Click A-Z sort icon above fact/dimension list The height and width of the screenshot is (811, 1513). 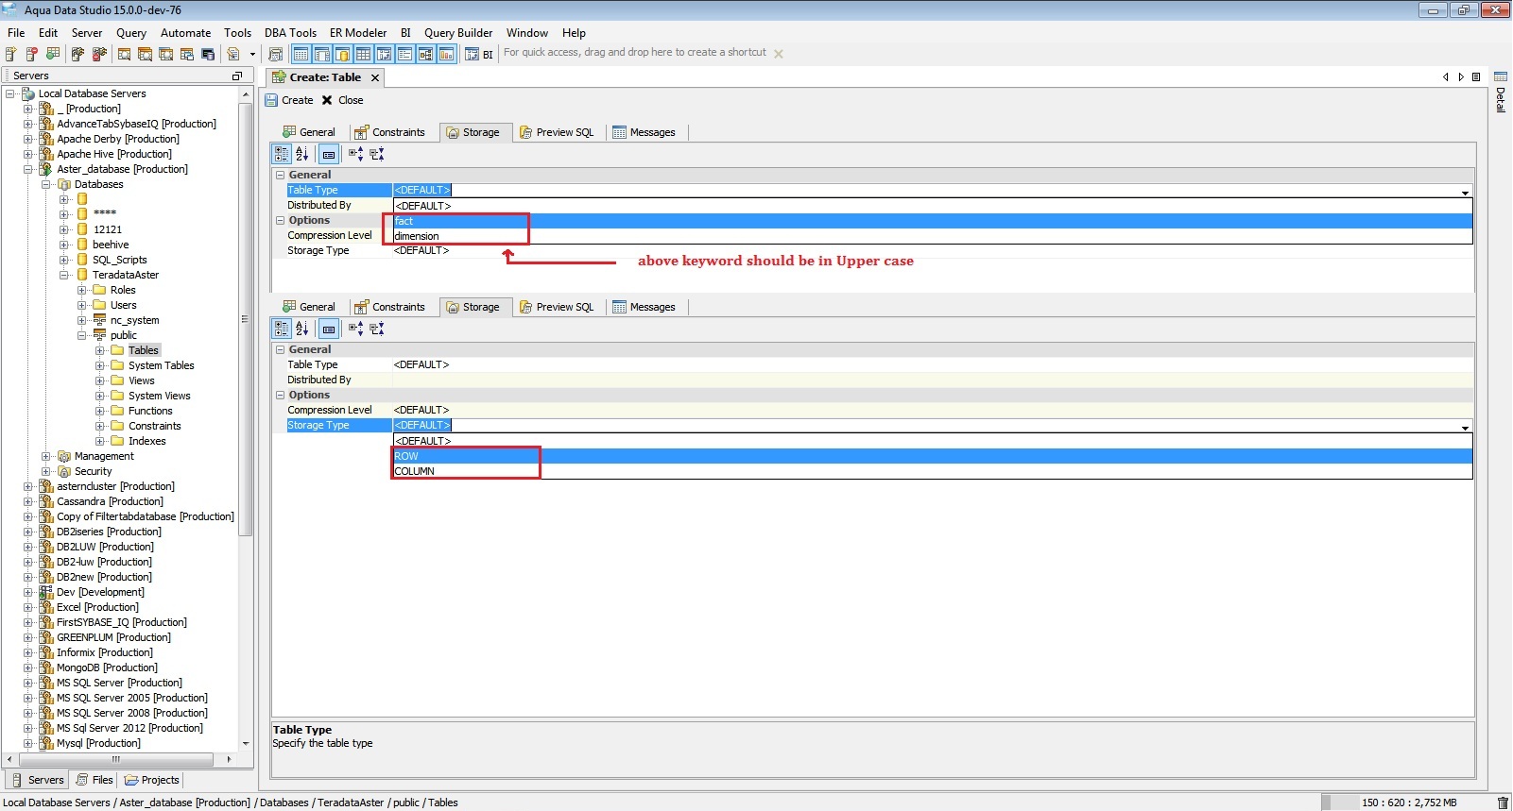click(302, 154)
